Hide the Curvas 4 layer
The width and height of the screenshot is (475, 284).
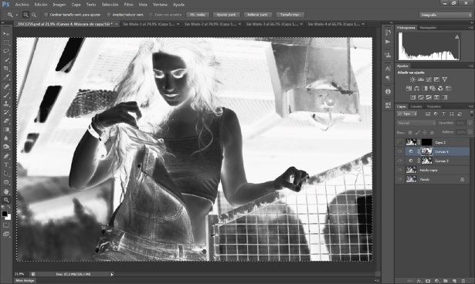tap(399, 151)
